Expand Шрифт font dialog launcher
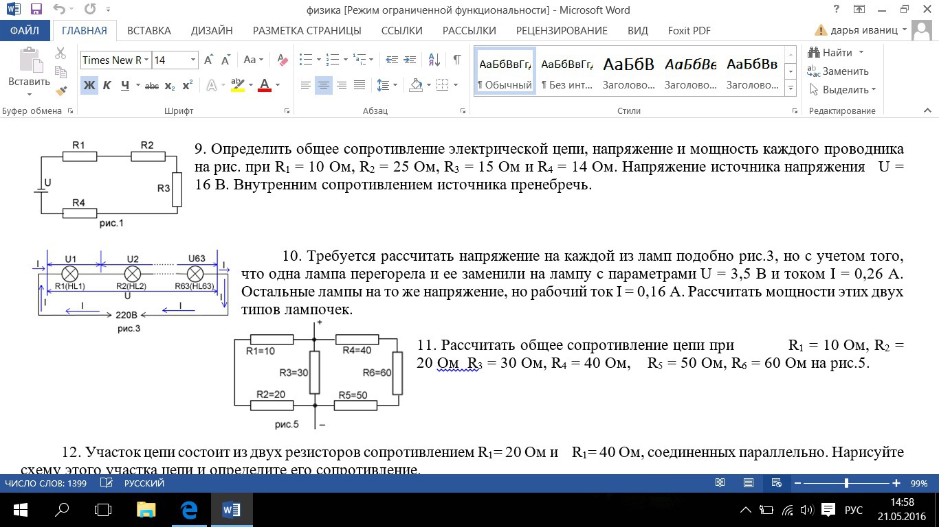The height and width of the screenshot is (527, 939). tap(287, 110)
